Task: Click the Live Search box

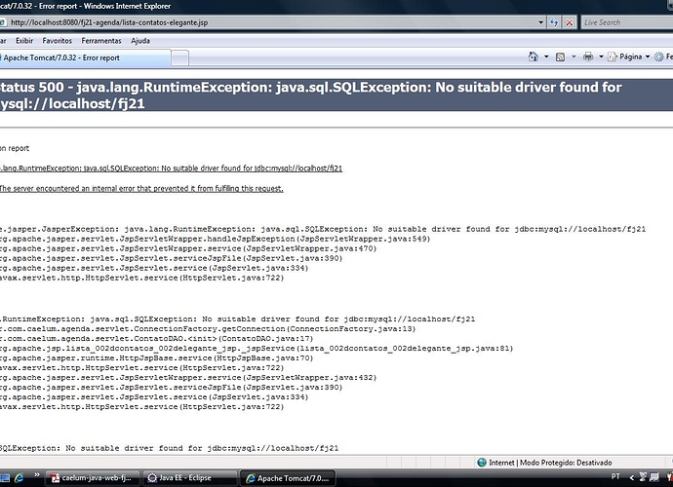Action: click(627, 22)
